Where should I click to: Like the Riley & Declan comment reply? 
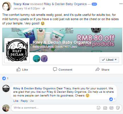coord(16,101)
